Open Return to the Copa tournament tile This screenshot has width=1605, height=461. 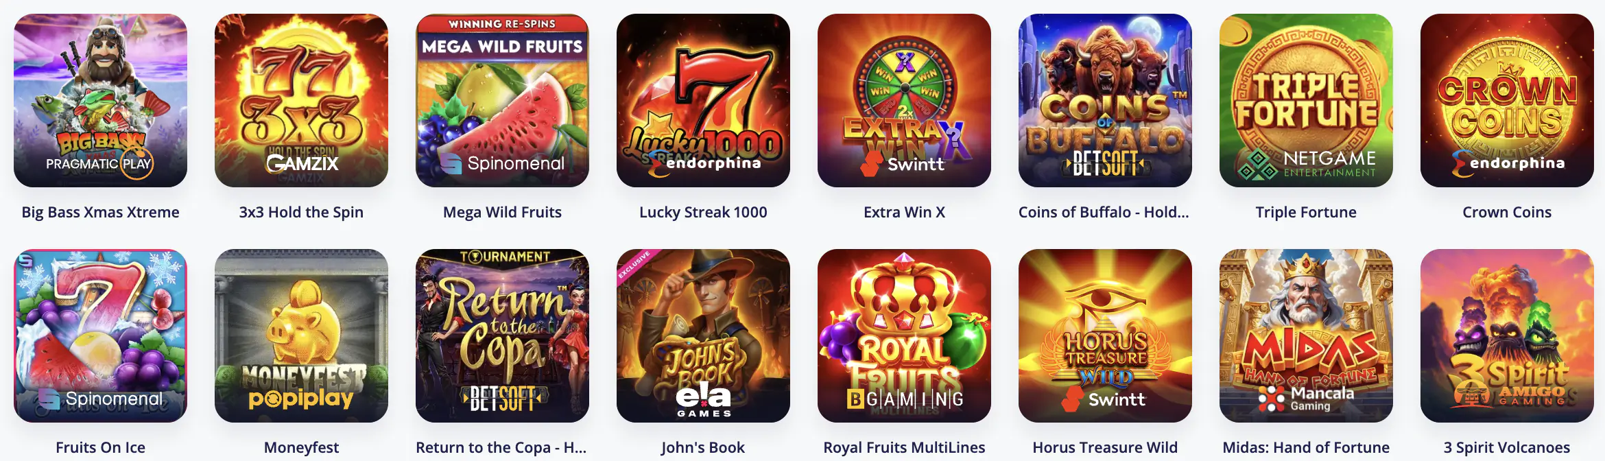(x=502, y=335)
